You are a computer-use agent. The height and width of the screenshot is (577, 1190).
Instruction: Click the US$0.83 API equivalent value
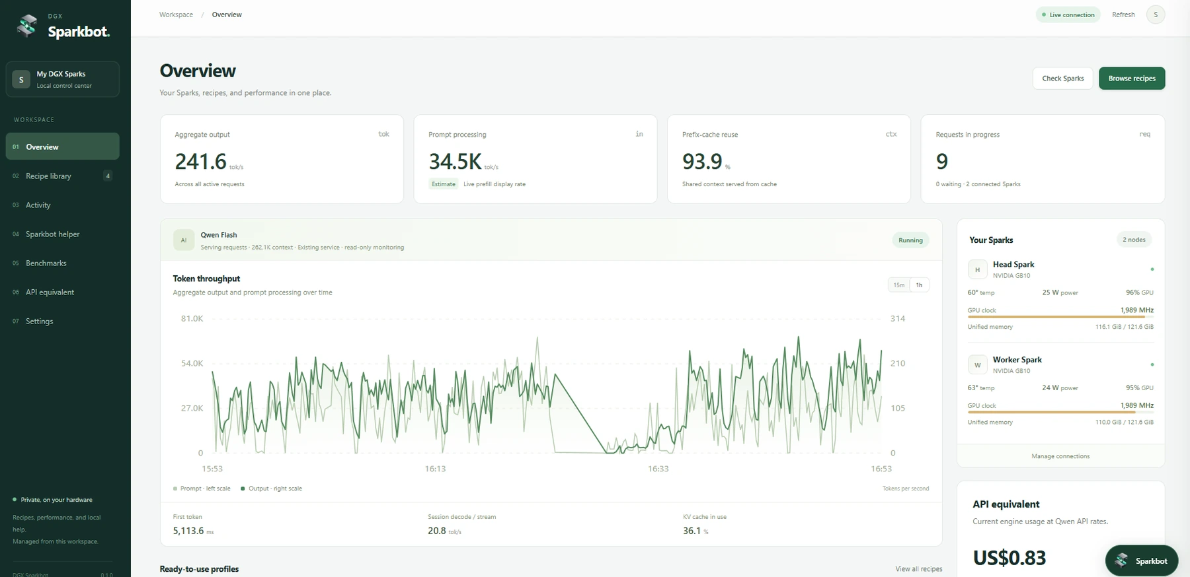pos(1010,558)
